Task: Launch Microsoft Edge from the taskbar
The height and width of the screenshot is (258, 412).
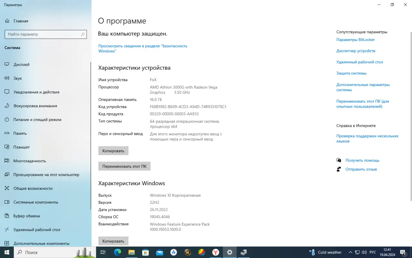Action: point(117,253)
